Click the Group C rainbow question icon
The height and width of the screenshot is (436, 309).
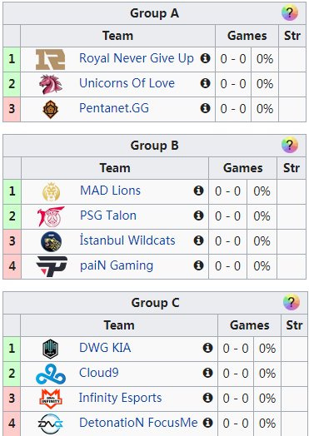point(292,302)
